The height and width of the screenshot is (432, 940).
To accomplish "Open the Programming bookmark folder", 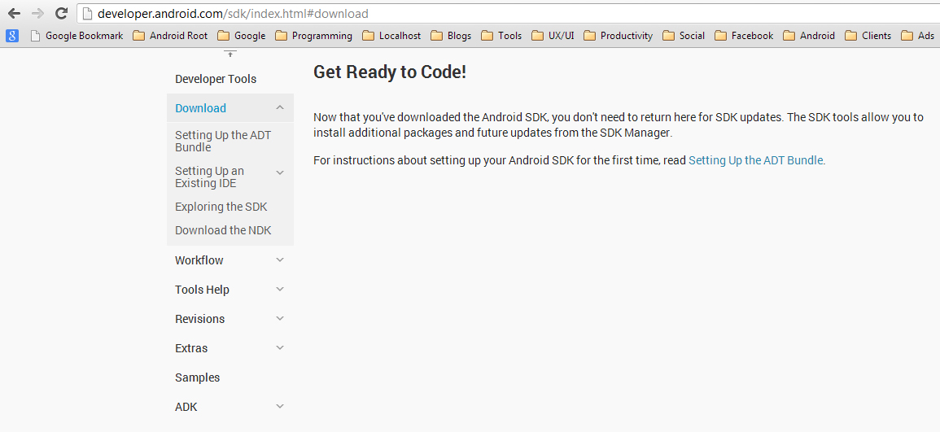I will (x=313, y=36).
